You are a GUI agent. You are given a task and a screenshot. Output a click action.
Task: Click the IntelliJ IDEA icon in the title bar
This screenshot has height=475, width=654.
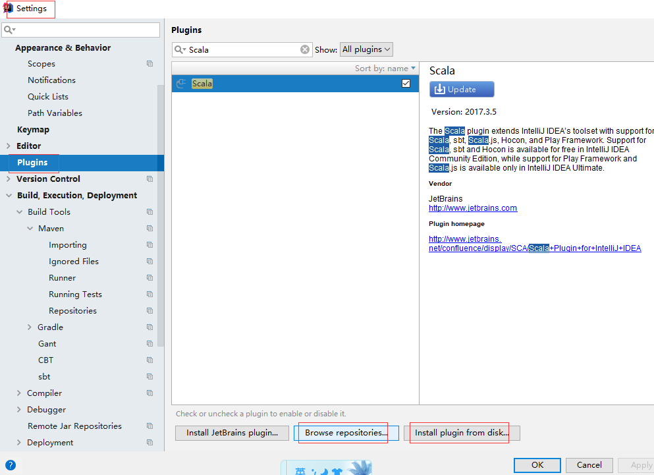[7, 8]
